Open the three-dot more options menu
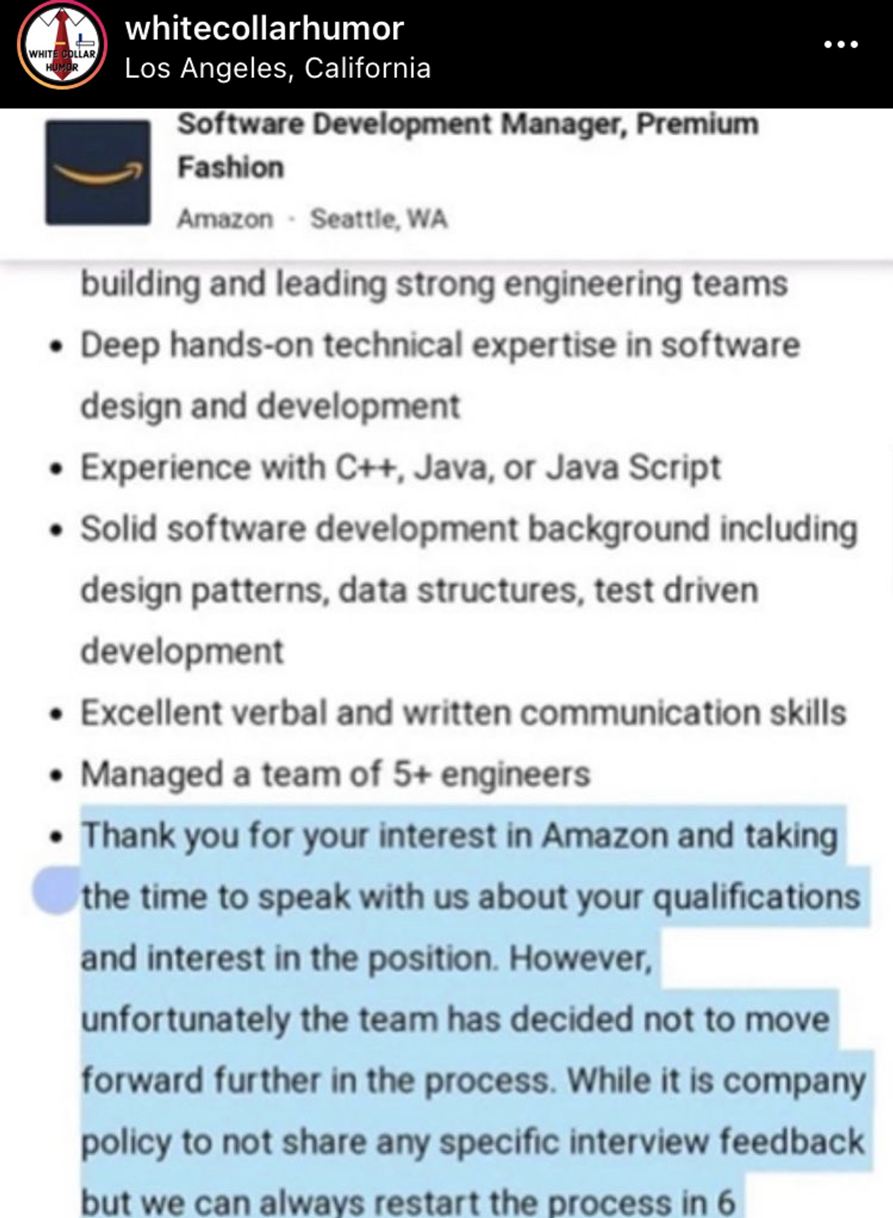The image size is (893, 1218). tap(841, 45)
